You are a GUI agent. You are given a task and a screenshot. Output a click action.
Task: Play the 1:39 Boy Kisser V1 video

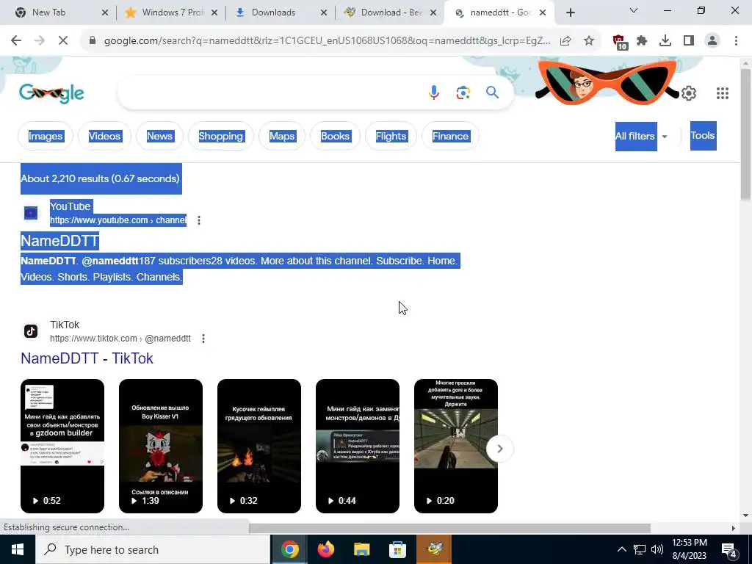[161, 446]
